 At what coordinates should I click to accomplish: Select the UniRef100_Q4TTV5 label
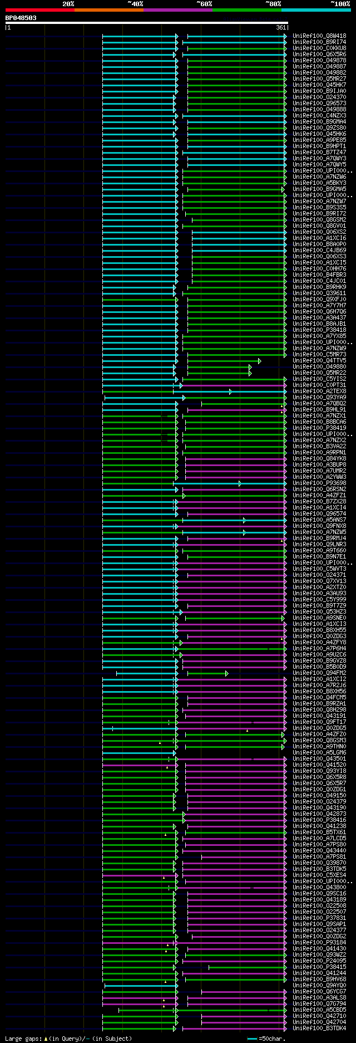coord(319,361)
